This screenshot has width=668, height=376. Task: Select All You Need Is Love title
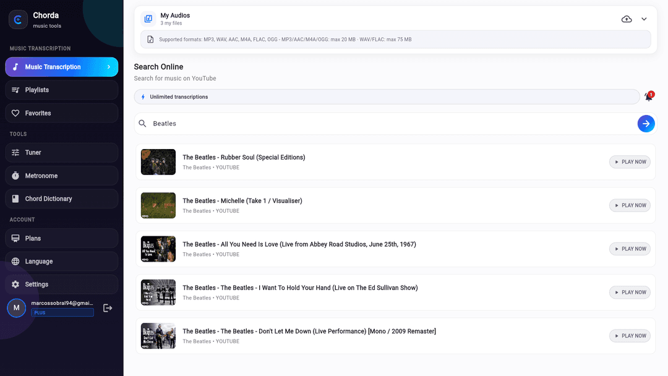[299, 244]
